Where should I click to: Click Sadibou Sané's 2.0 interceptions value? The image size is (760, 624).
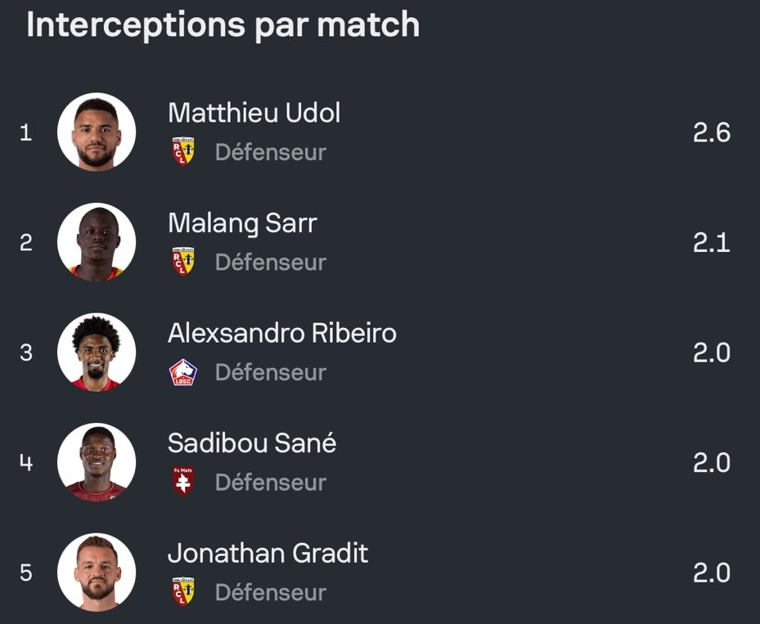pos(711,463)
